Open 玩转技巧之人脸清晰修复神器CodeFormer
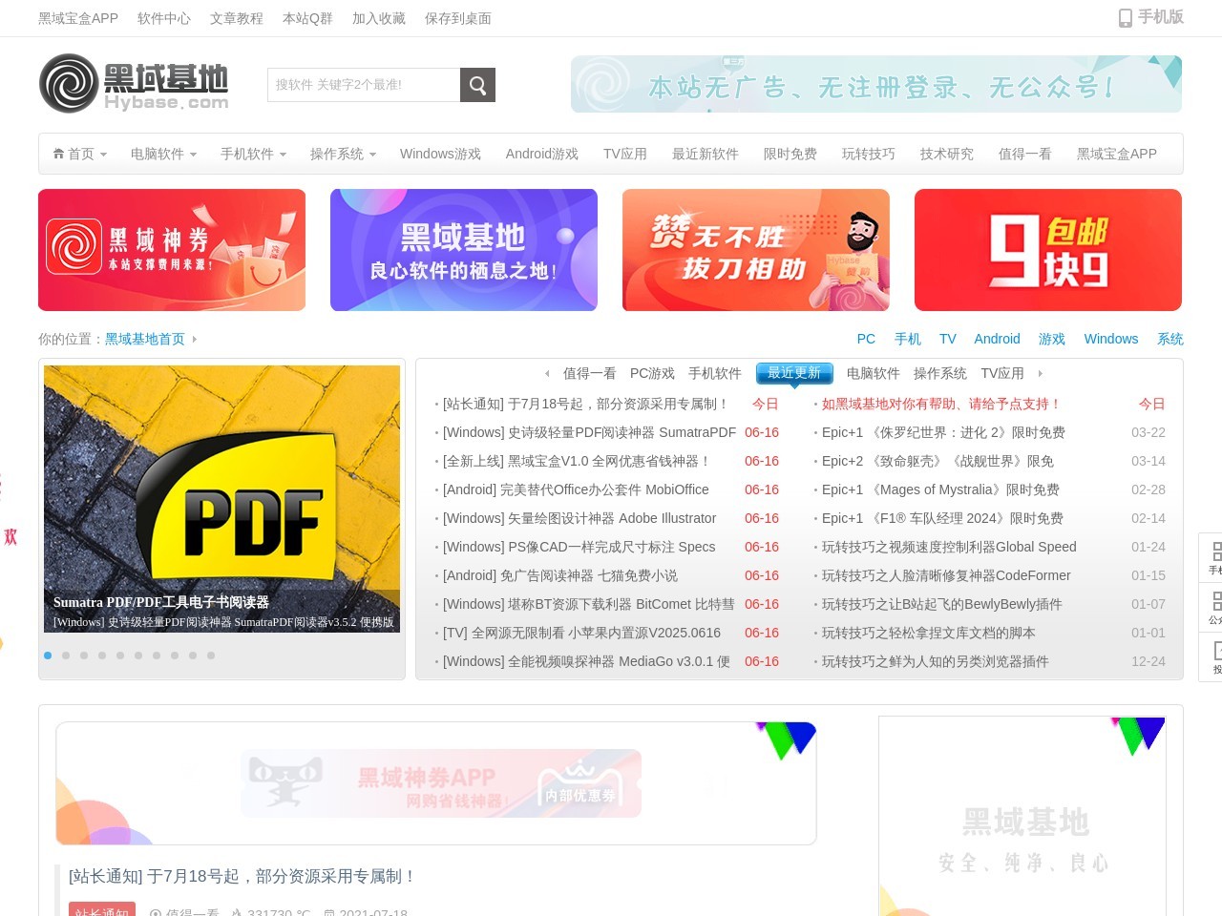1222x916 pixels. pos(946,575)
